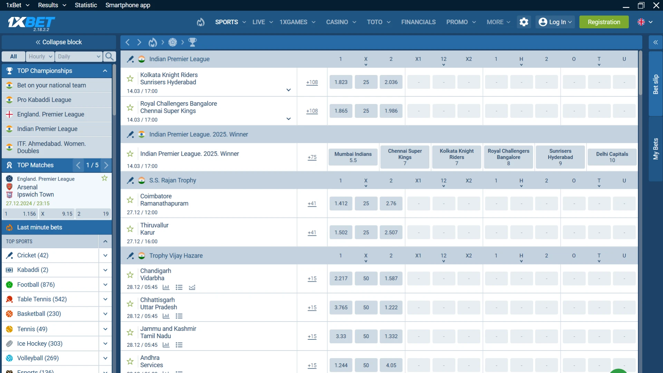
Task: Click Collapse block in the left panel
Action: point(58,42)
